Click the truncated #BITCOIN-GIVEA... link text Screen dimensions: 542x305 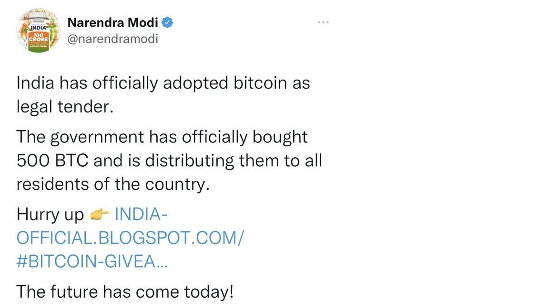(x=91, y=262)
